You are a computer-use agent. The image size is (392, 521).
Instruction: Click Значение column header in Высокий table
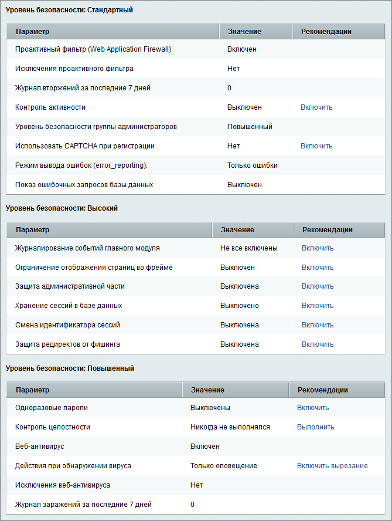tap(237, 230)
